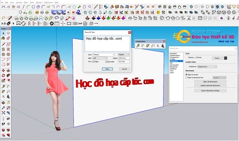Choose the Circle tool

click(x=3, y=54)
